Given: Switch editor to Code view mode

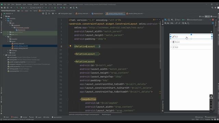Looking at the screenshot, I should pos(202,17).
